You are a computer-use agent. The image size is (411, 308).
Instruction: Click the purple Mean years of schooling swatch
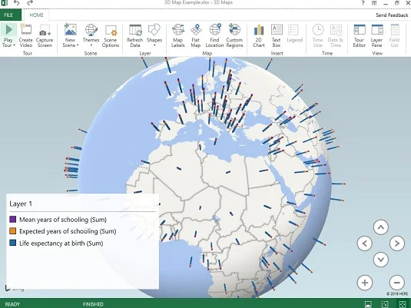pos(12,219)
